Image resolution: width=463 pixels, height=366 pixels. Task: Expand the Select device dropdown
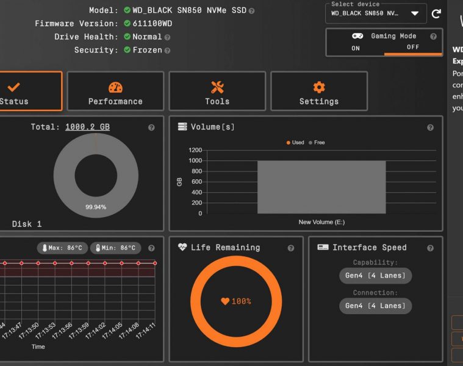pos(376,13)
